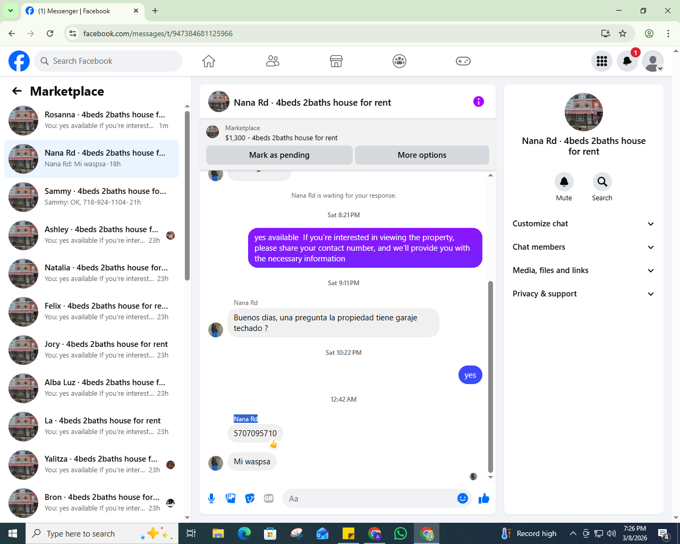This screenshot has width=680, height=544.
Task: Click the listing photo in right panel
Action: (x=584, y=112)
